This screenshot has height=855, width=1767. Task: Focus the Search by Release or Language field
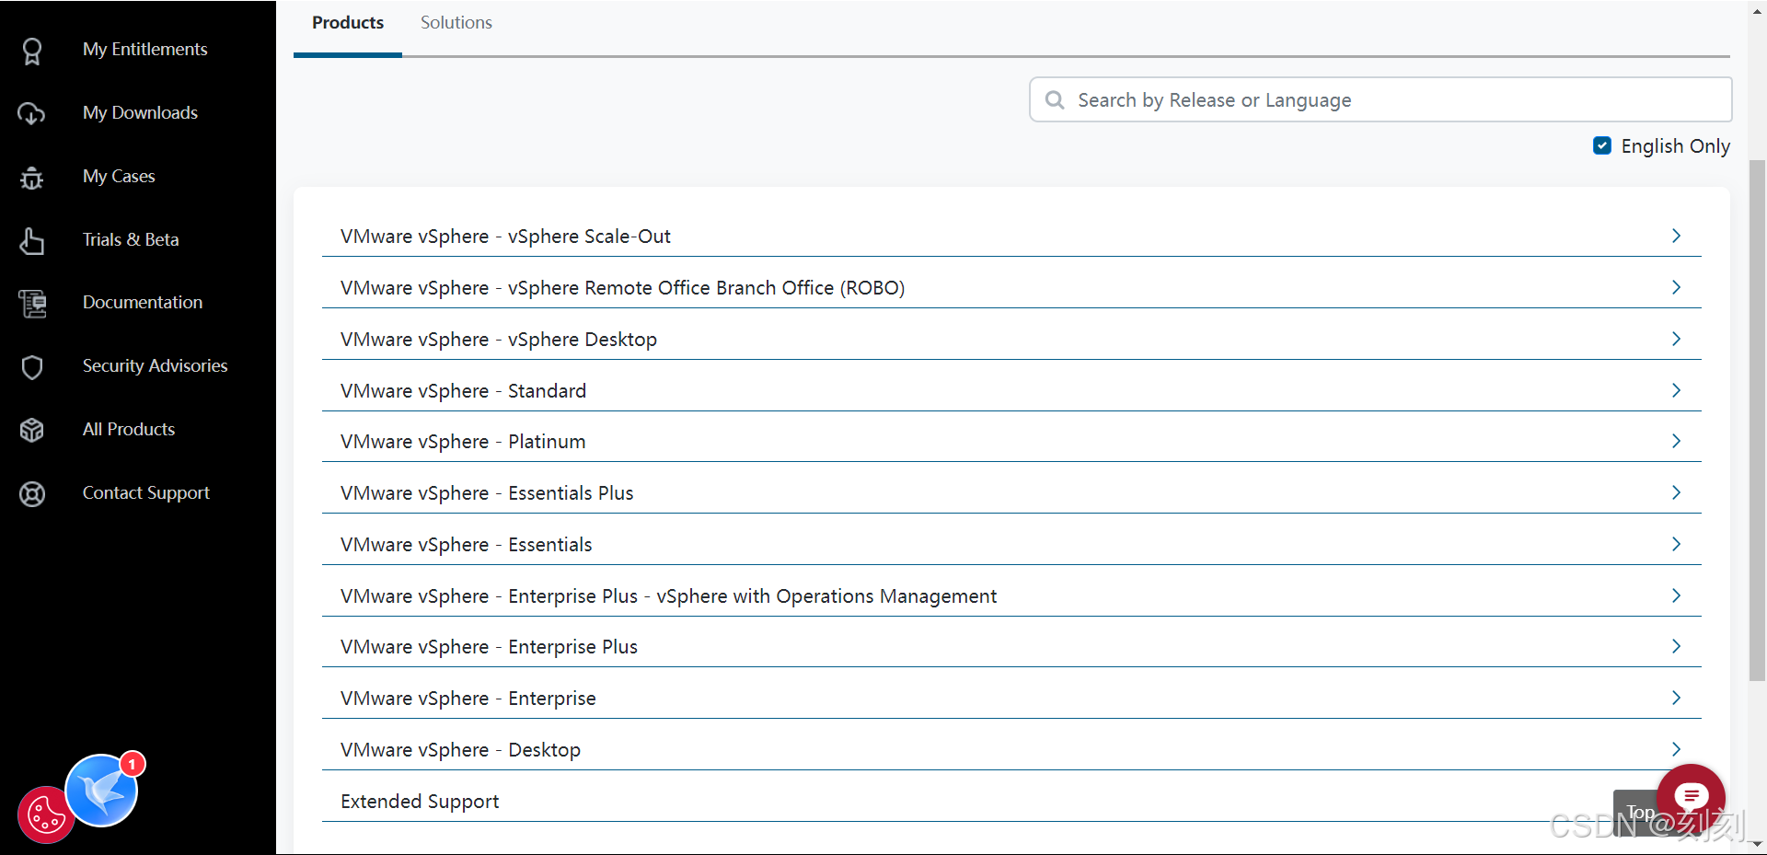tap(1380, 99)
